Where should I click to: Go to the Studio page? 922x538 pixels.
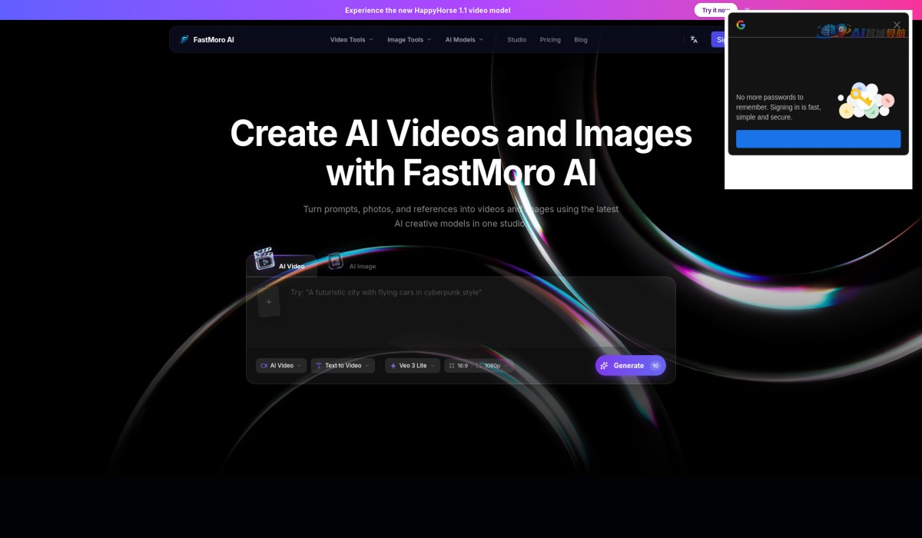click(517, 39)
